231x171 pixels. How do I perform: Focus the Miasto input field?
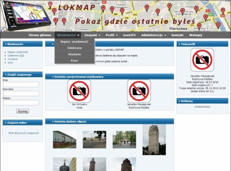point(21,103)
